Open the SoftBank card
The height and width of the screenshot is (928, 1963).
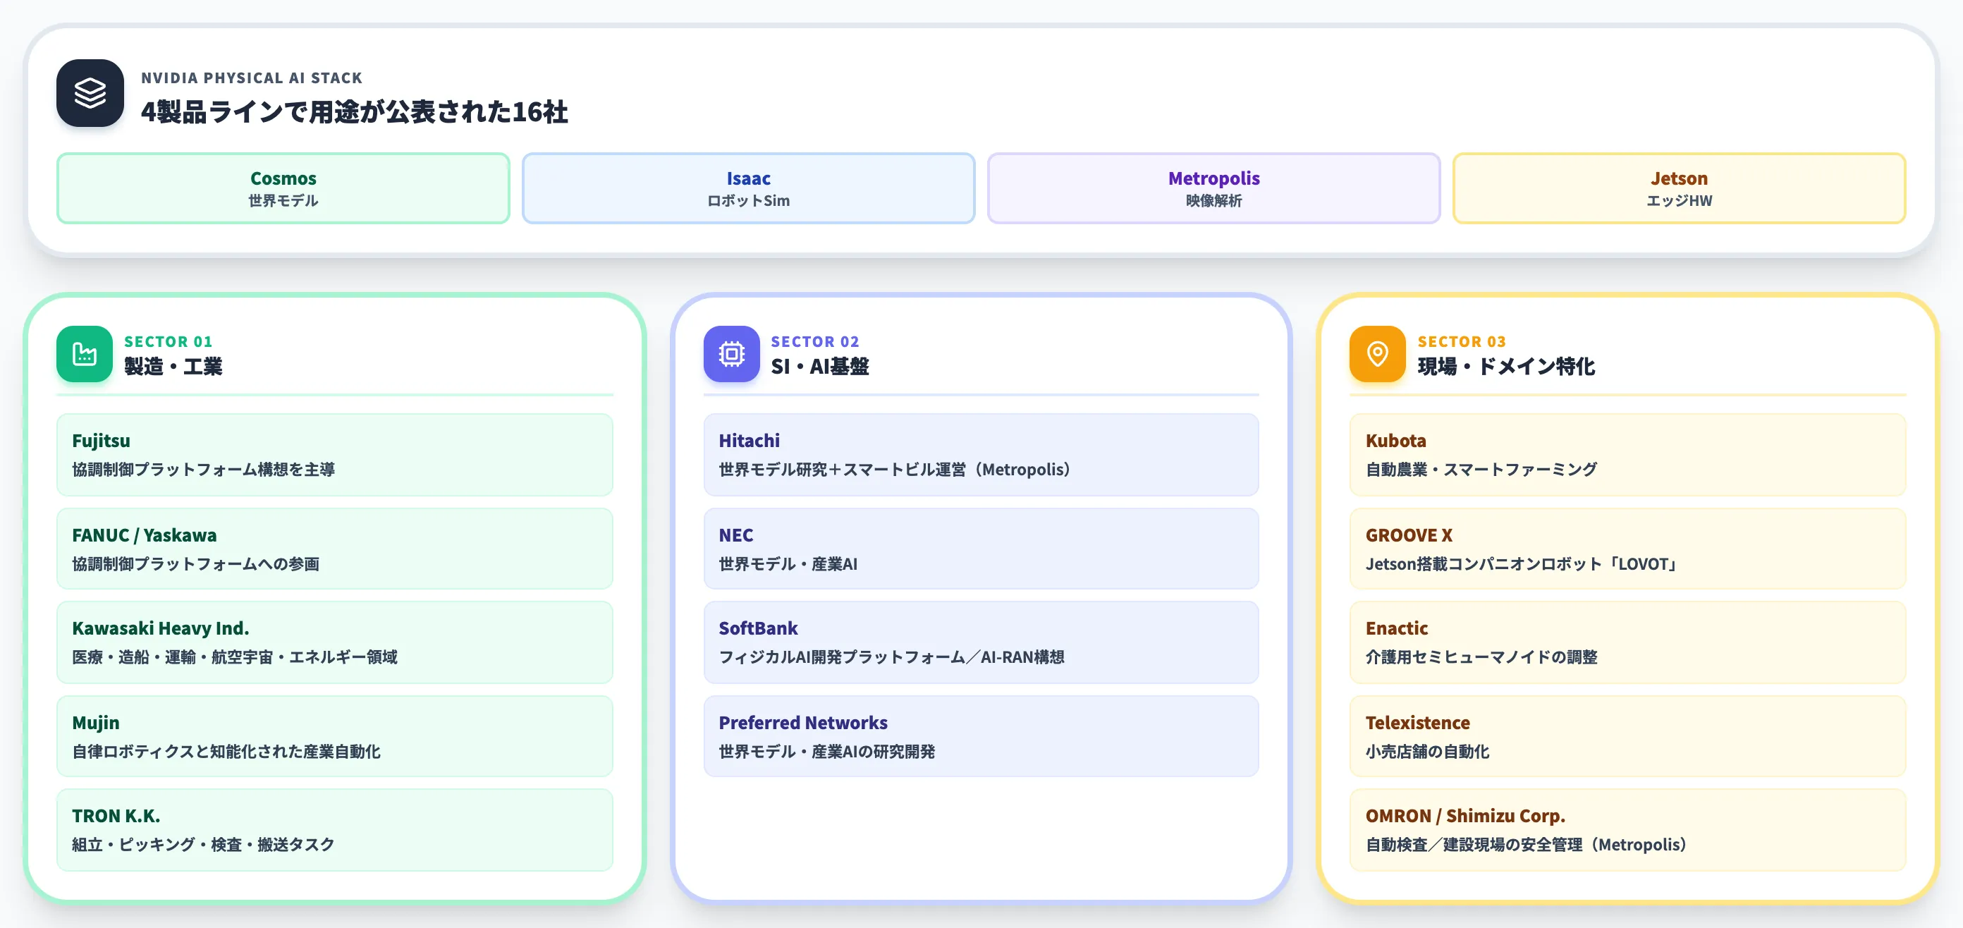click(981, 642)
